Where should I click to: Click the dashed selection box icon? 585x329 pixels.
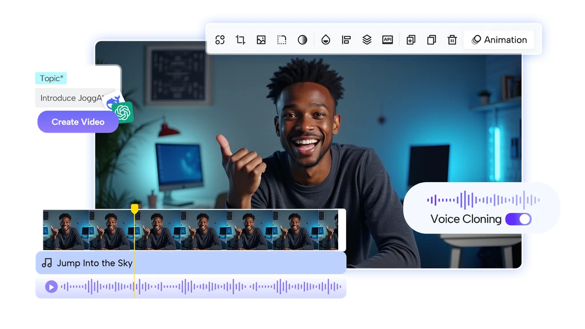(x=282, y=40)
